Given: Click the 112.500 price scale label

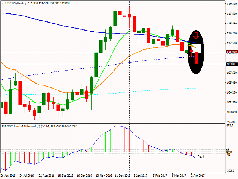Looking at the screenshot, I should point(232,43).
